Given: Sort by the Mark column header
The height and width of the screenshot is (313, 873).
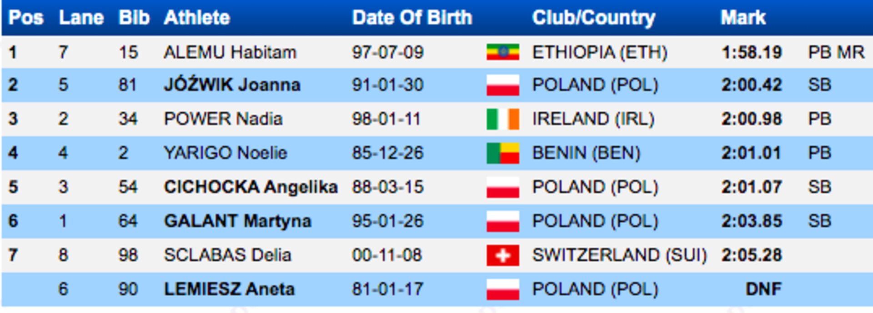Looking at the screenshot, I should click(743, 18).
